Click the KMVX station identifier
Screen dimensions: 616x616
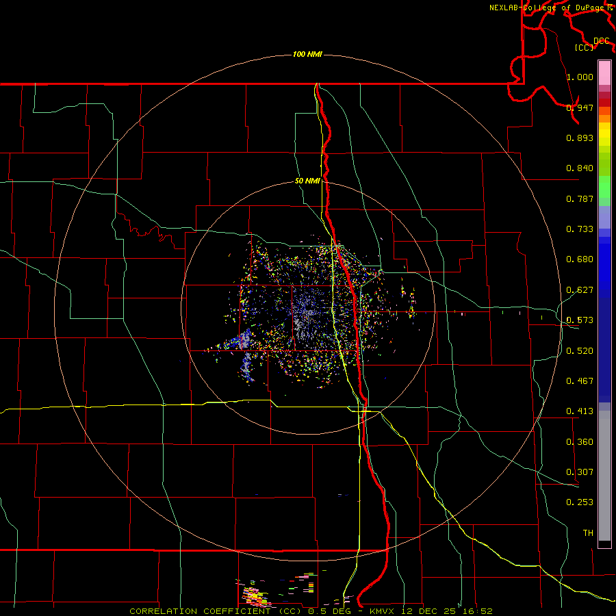pyautogui.click(x=383, y=611)
